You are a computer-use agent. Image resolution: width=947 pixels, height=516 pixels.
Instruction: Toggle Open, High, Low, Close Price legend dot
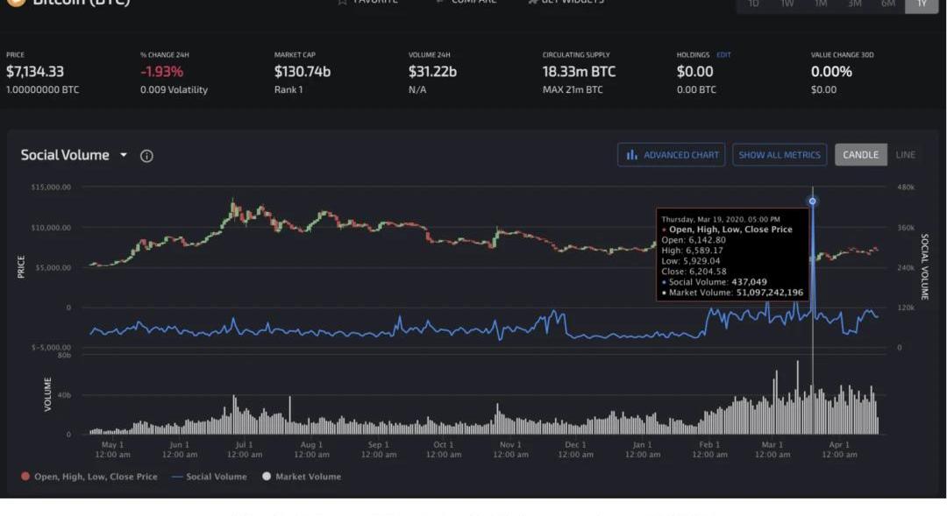[25, 477]
